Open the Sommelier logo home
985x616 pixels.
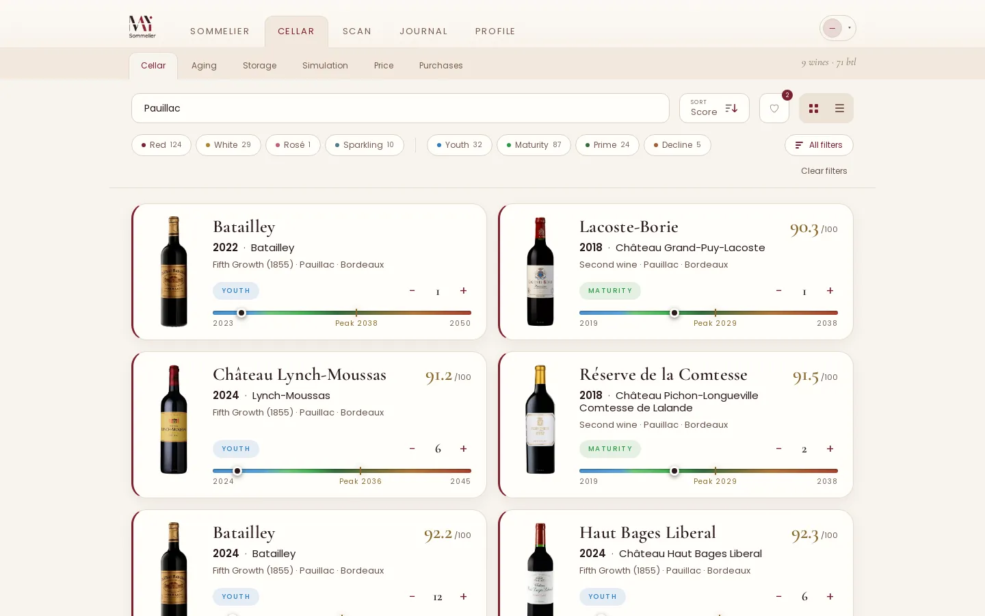pyautogui.click(x=142, y=27)
